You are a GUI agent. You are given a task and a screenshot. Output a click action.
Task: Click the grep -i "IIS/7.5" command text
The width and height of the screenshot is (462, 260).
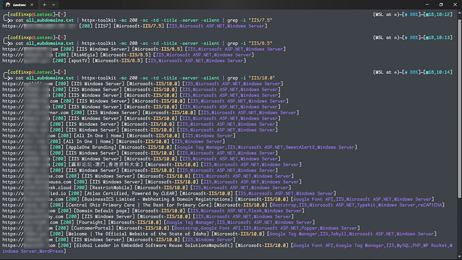click(250, 20)
